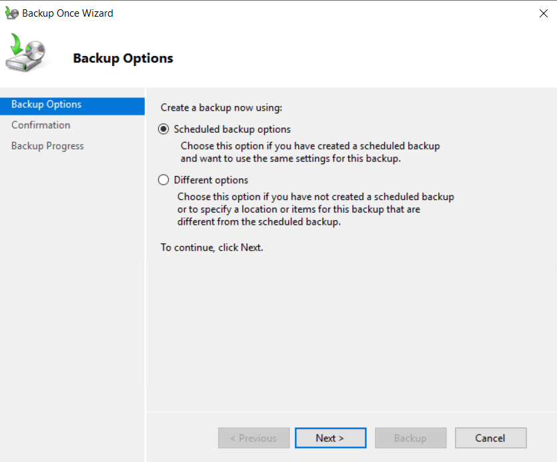Click the 'Create a backup now using:' text
Image resolution: width=557 pixels, height=462 pixels.
click(221, 107)
